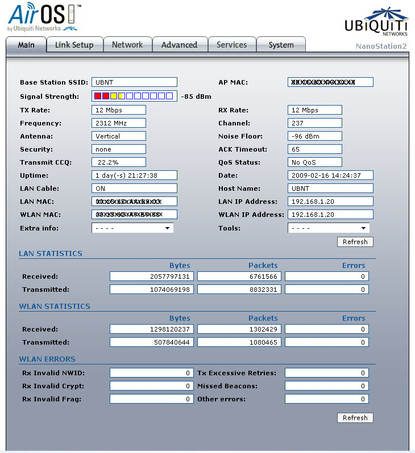Click the Uptime value field
The width and height of the screenshot is (415, 453).
134,175
